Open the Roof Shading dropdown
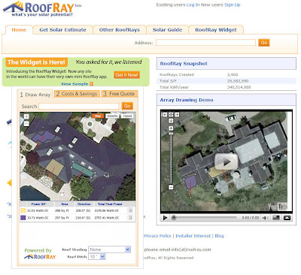Viewport: 301px width, 275px height. [109, 249]
